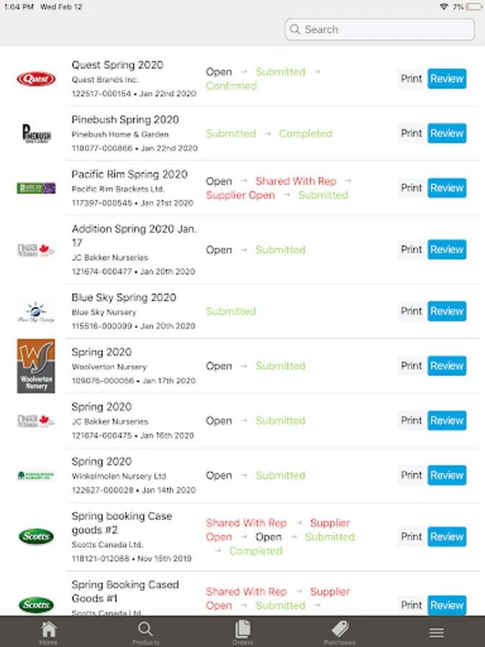Print the Addition Spring 2020 order
The image size is (485, 647).
[412, 249]
